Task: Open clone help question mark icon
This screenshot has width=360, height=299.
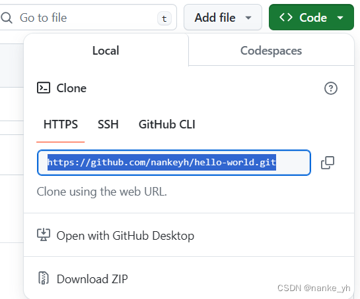Action: click(x=331, y=88)
